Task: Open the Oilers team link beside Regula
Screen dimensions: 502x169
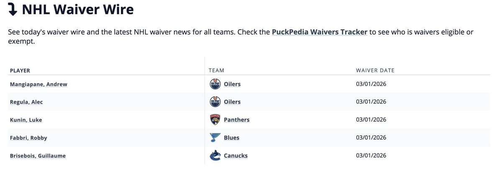Action: click(x=232, y=102)
